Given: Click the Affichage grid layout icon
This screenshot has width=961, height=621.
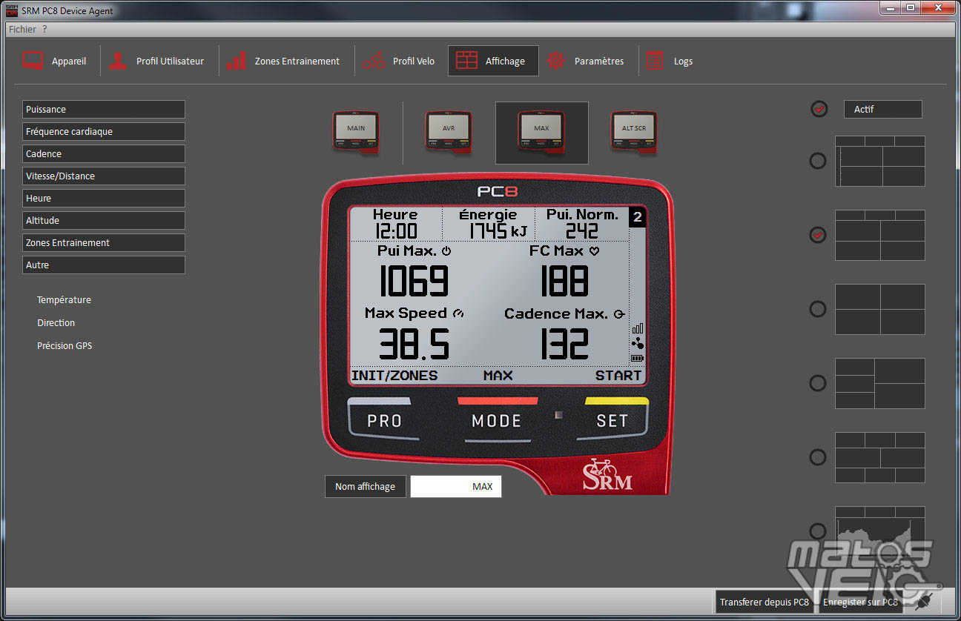Looking at the screenshot, I should click(466, 61).
